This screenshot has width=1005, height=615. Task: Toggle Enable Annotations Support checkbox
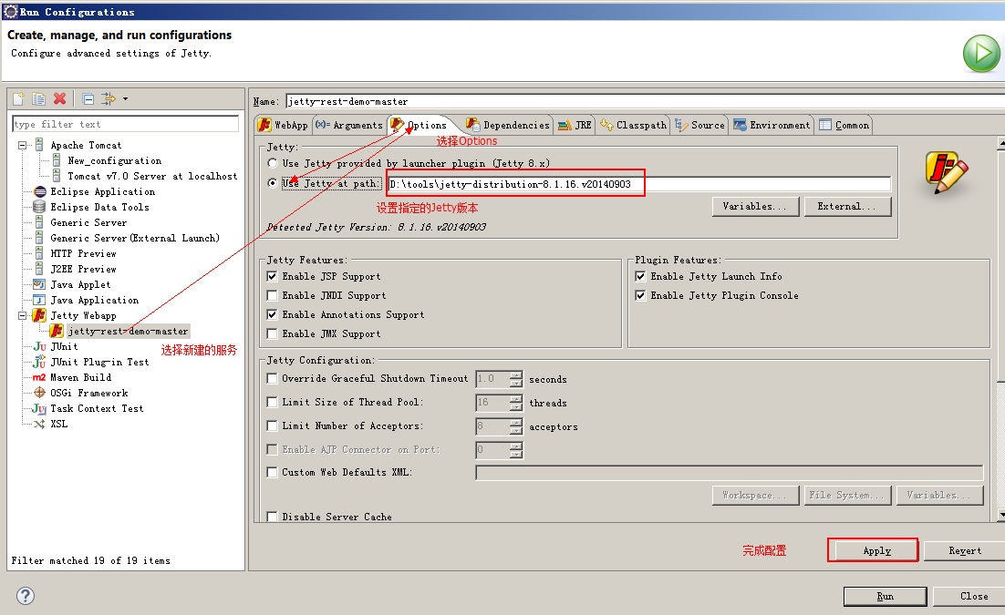(272, 314)
